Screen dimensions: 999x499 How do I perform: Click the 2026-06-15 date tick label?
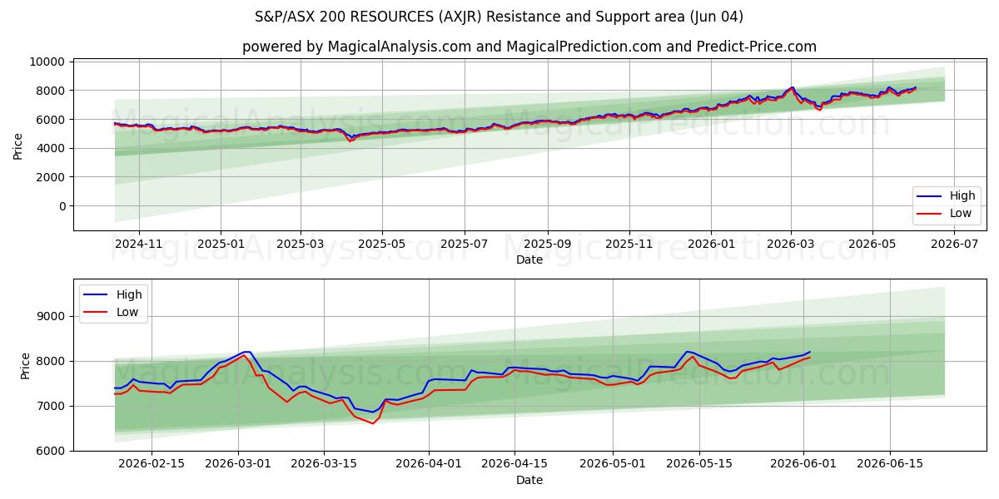[889, 464]
